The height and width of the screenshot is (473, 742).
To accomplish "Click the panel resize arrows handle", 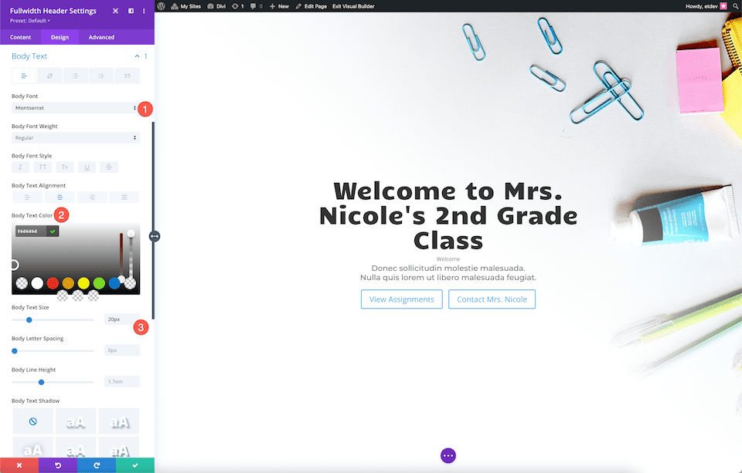I will point(155,236).
